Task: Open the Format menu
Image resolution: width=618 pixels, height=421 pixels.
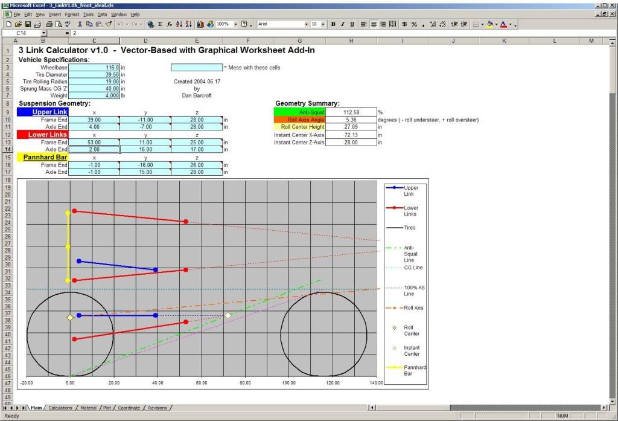Action: coord(72,14)
